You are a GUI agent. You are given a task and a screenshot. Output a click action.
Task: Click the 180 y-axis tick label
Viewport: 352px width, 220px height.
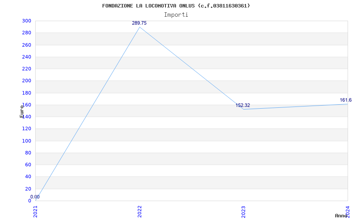click(26, 93)
